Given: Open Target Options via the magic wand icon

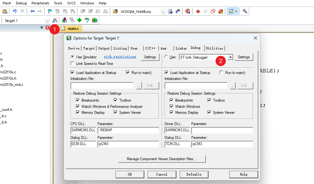Looking at the screenshot, I should 55,20.
